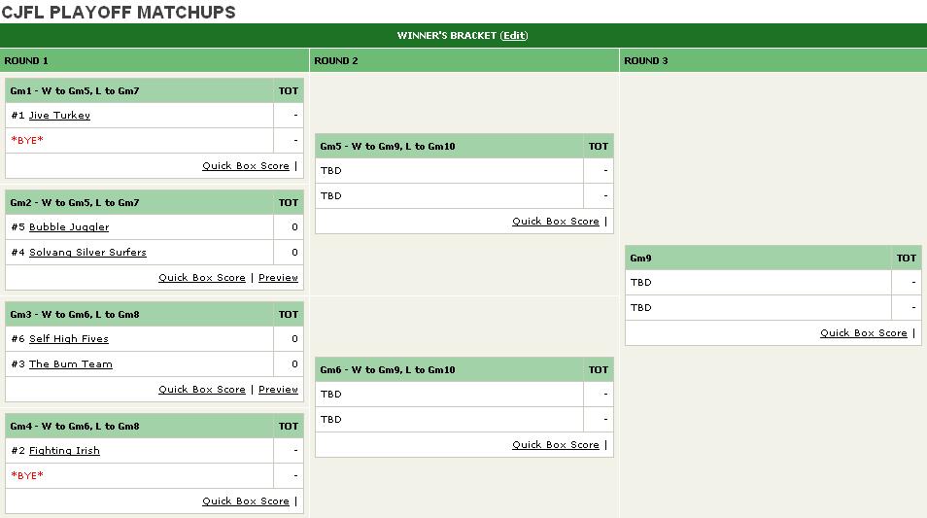Open Quick Box Score for Gm1

coord(246,166)
